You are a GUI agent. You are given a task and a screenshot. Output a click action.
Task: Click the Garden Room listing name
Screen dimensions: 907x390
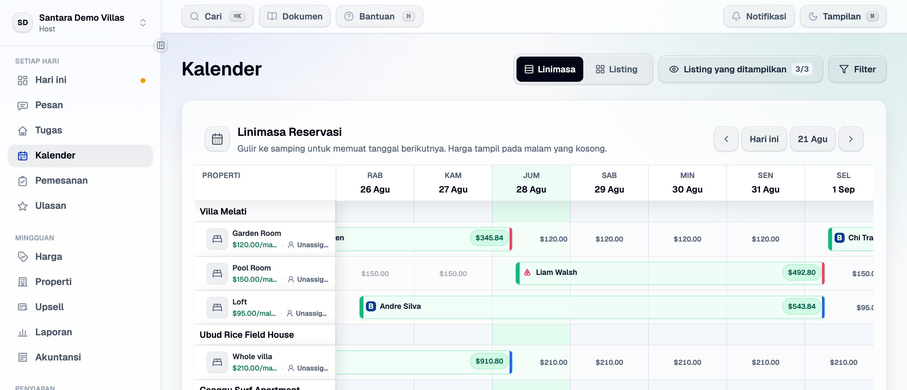[x=257, y=233]
